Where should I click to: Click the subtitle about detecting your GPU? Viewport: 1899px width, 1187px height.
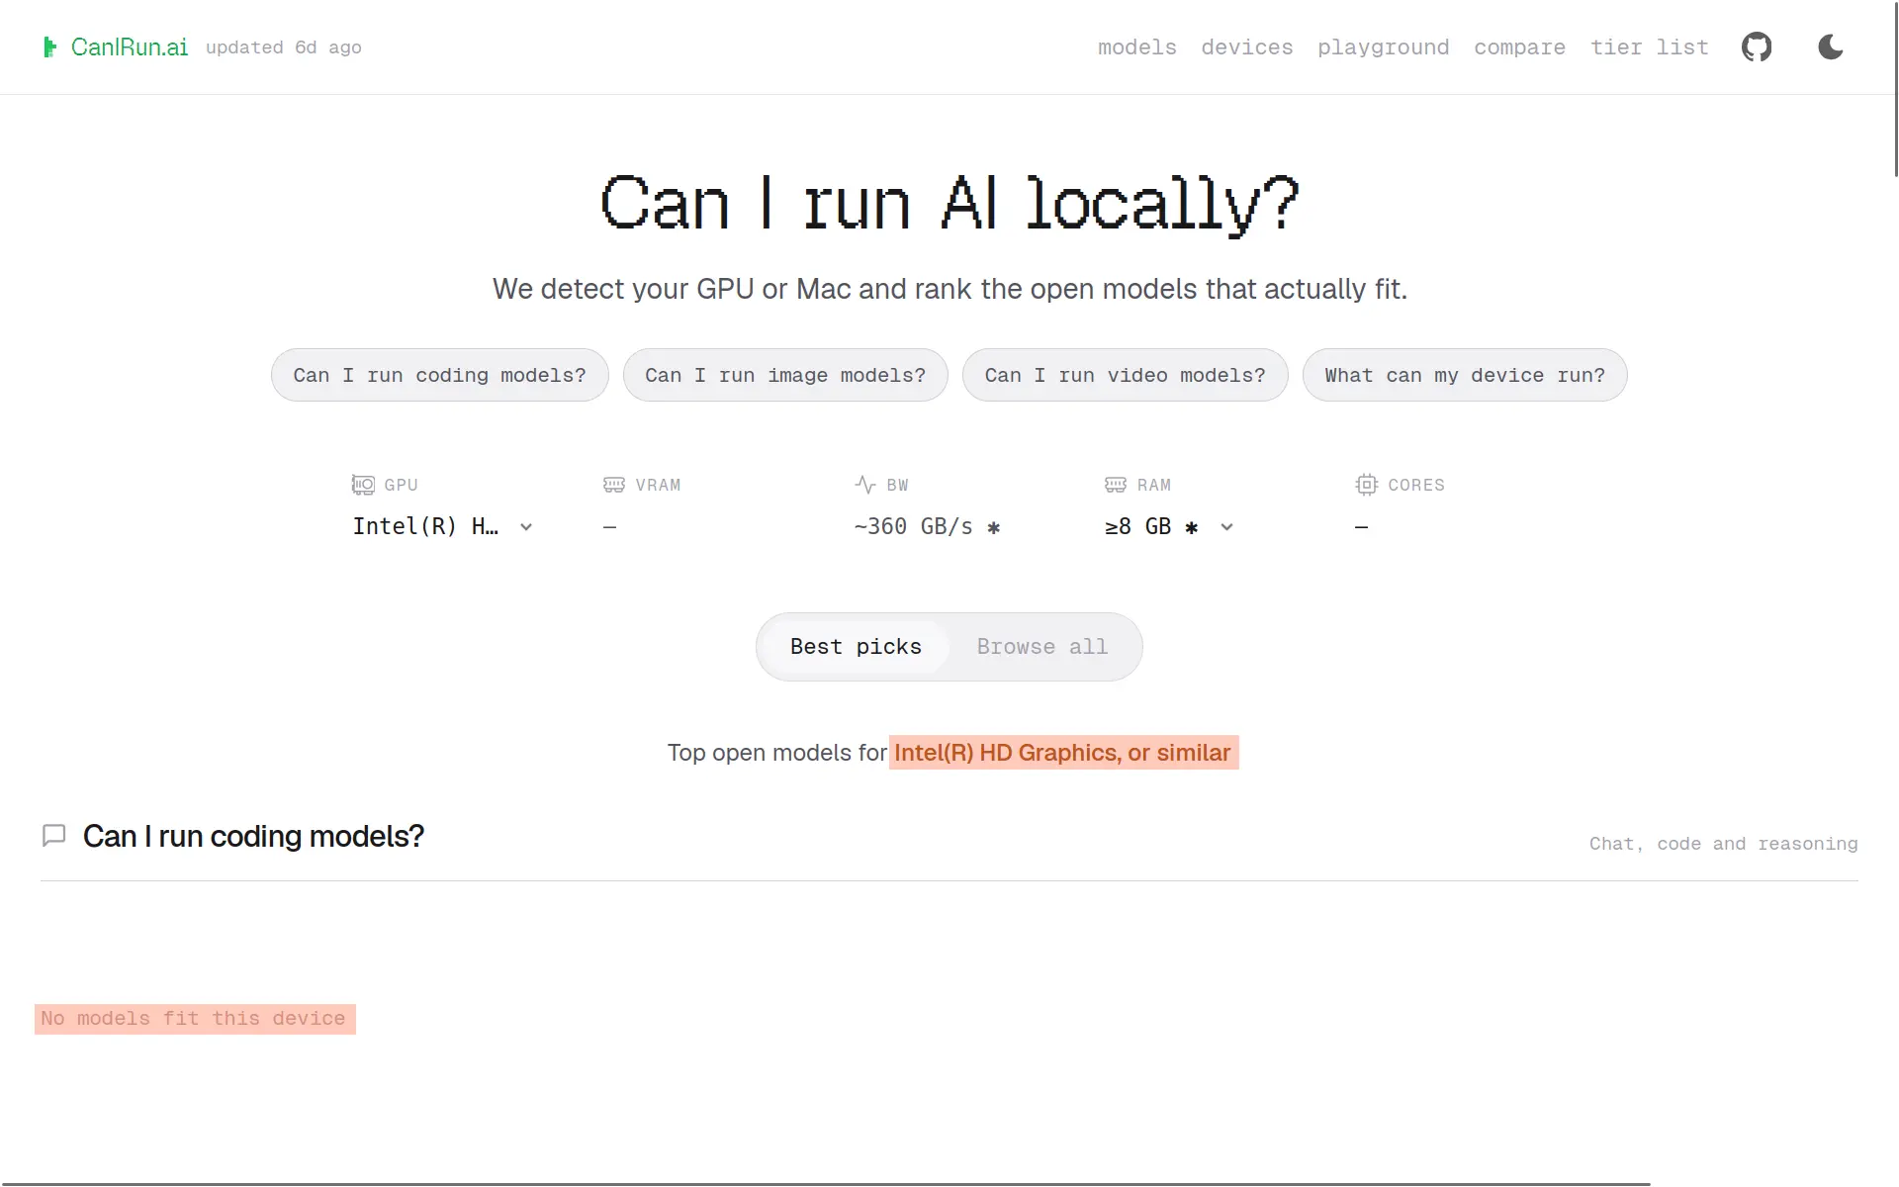click(949, 289)
